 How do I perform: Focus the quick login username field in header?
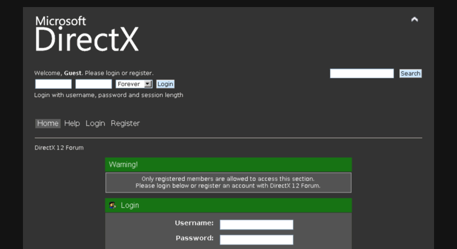coord(54,84)
